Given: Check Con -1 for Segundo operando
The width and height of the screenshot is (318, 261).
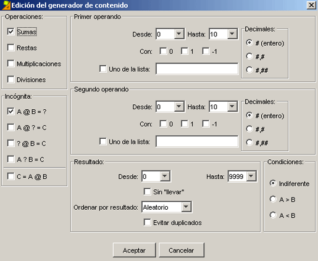Looking at the screenshot, I should tap(206, 123).
